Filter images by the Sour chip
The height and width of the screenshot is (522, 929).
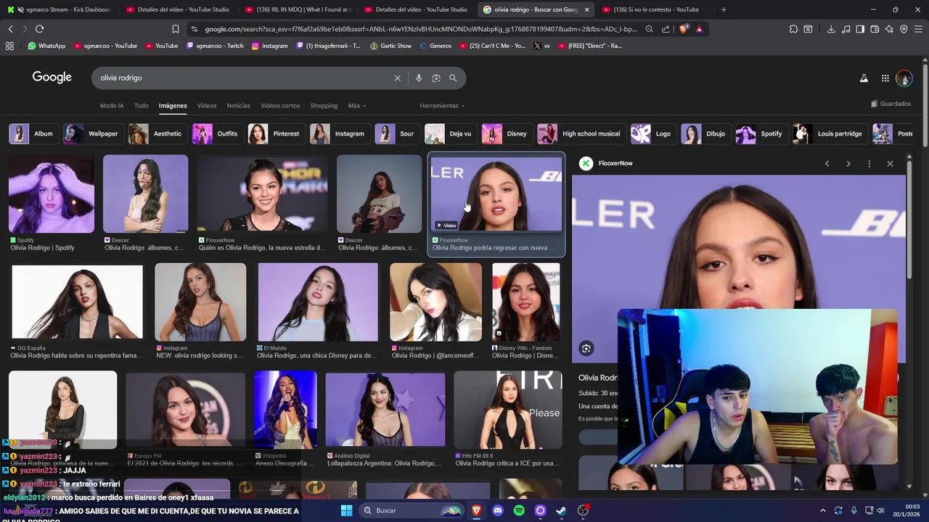[x=396, y=134]
